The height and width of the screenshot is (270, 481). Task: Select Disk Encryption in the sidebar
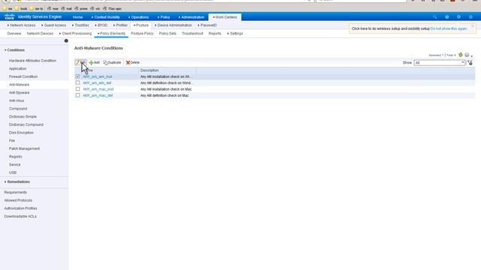click(x=21, y=133)
